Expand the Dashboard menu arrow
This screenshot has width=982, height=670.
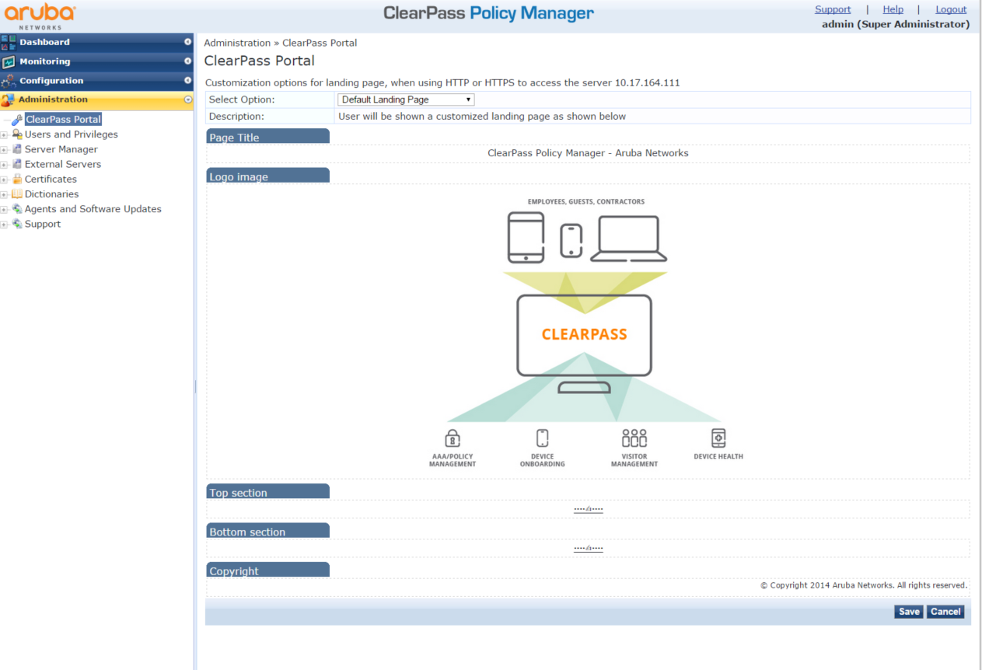click(187, 42)
